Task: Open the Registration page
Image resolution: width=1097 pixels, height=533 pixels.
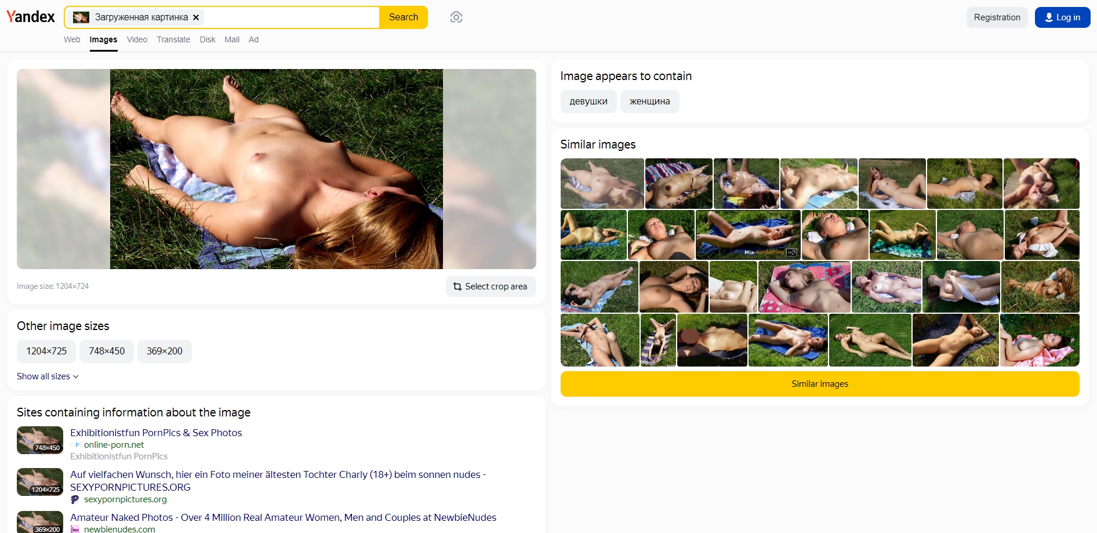Action: click(x=997, y=17)
